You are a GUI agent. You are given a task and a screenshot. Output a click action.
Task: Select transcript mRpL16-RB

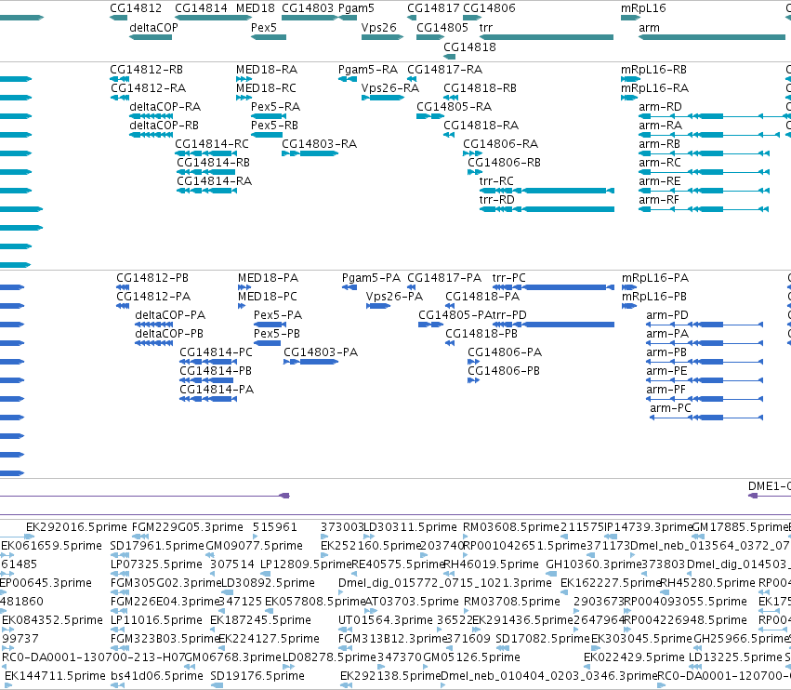pyautogui.click(x=630, y=79)
